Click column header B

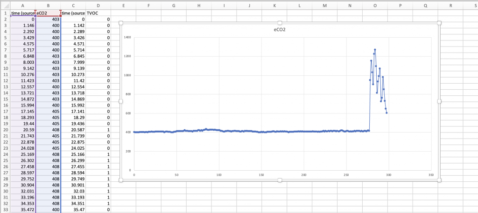[48, 6]
